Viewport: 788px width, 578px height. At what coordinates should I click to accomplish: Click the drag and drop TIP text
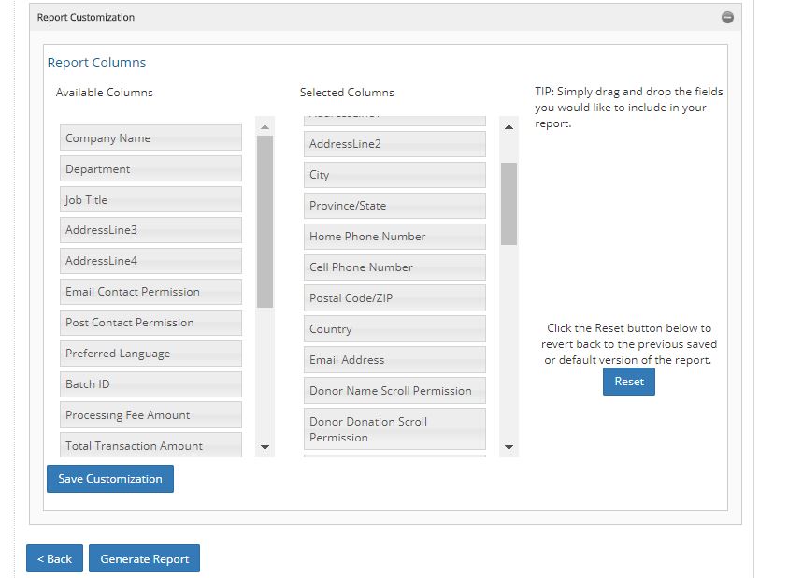pyautogui.click(x=628, y=108)
